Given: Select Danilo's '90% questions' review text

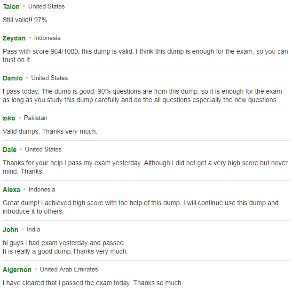Looking at the screenshot, I should point(142,96).
